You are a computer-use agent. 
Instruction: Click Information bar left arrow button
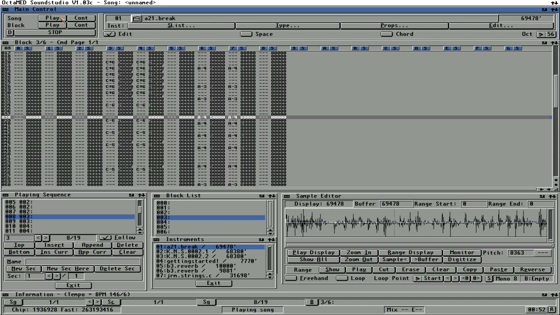(90, 302)
